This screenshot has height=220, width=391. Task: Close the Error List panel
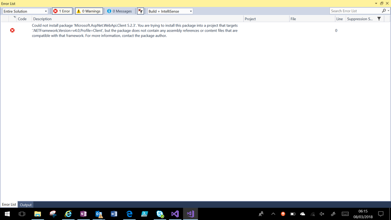coord(387,4)
